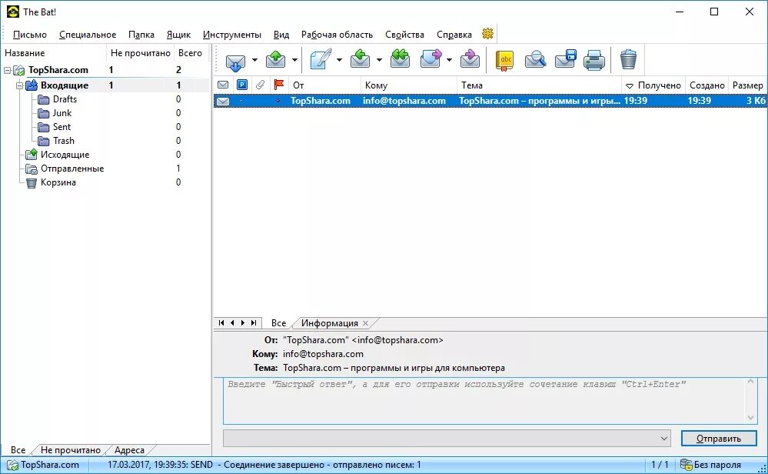Select the Junk folder
This screenshot has height=474, width=768.
[62, 113]
